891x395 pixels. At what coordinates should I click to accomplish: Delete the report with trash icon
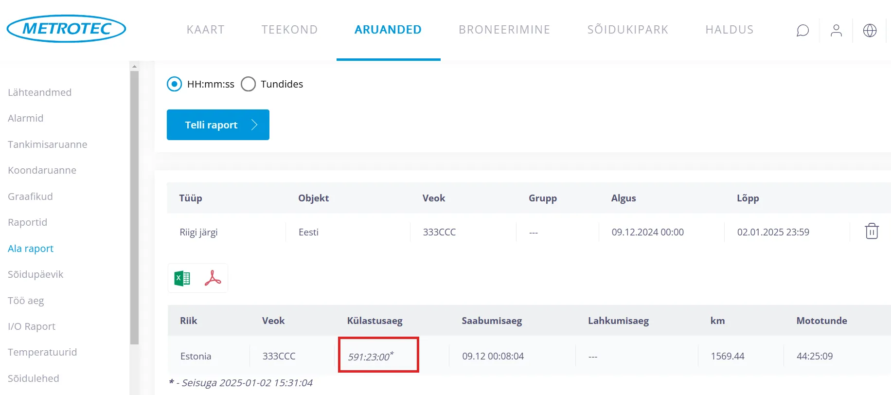(872, 231)
